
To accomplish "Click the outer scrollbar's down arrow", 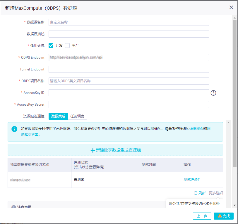I will click(234, 205).
